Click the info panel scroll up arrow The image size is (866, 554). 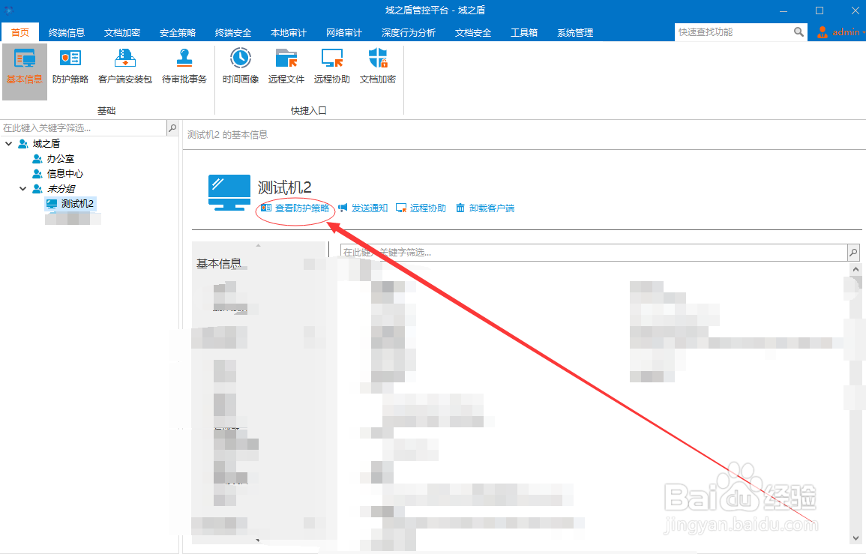coord(856,270)
